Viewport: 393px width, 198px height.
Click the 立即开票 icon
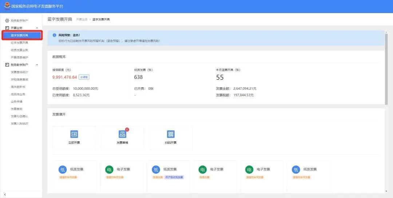(74, 134)
